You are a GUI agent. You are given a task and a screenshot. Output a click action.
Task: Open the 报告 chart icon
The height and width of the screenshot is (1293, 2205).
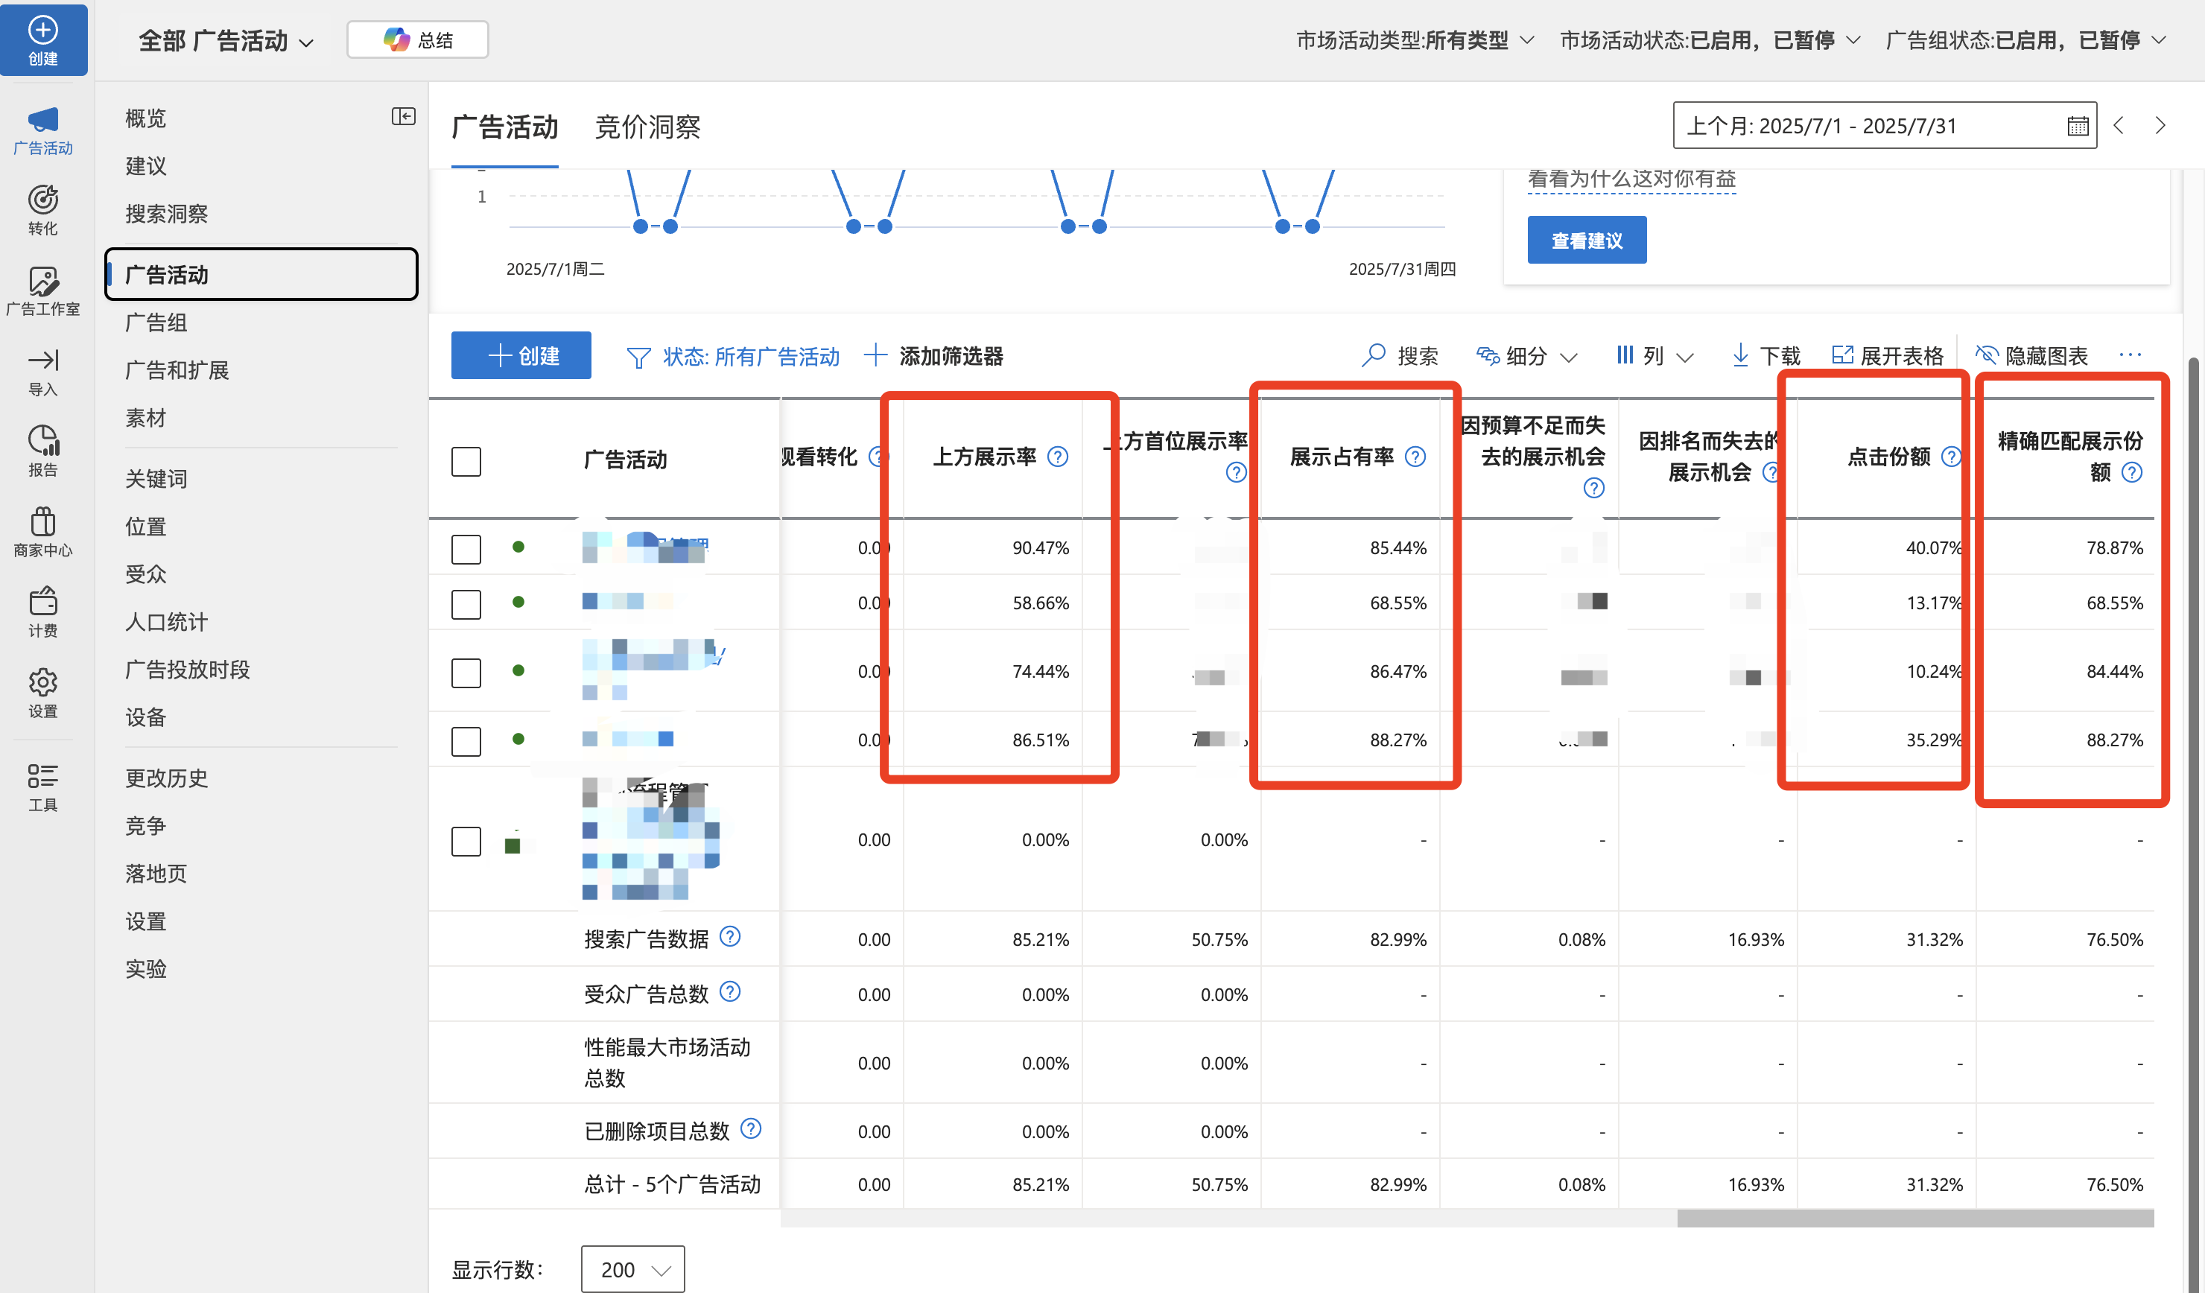coord(43,441)
